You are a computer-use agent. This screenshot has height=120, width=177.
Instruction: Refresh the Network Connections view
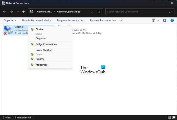click(99, 12)
